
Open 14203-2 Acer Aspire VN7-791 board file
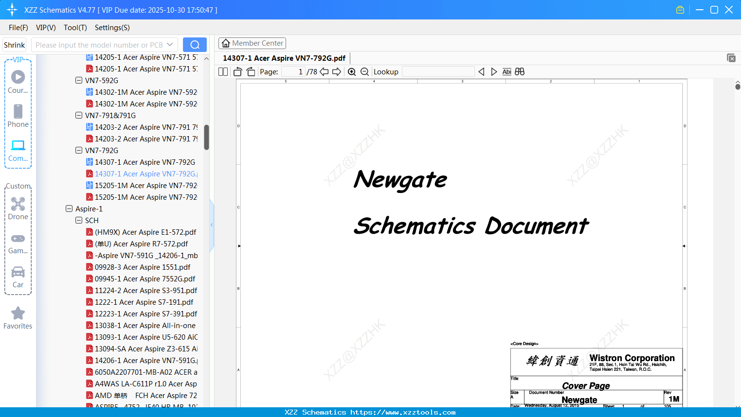point(142,127)
